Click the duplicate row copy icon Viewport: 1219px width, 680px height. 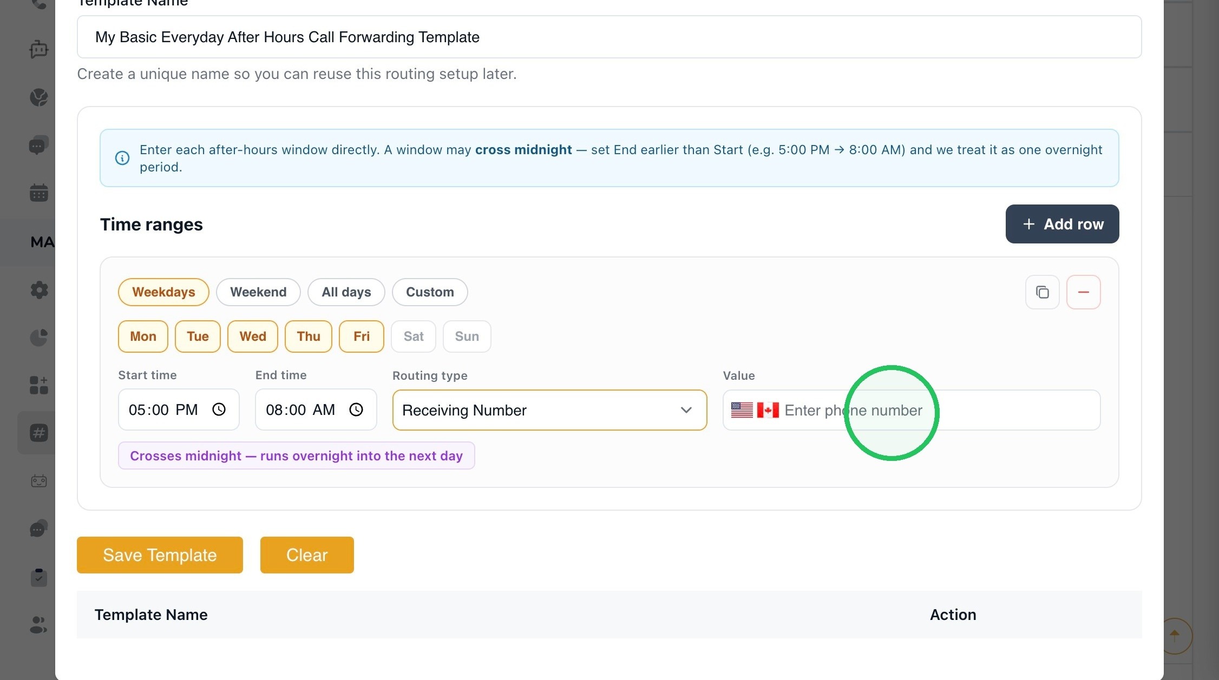click(x=1042, y=292)
